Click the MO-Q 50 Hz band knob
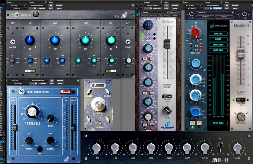The width and height of the screenshot is (253, 164). [96, 148]
